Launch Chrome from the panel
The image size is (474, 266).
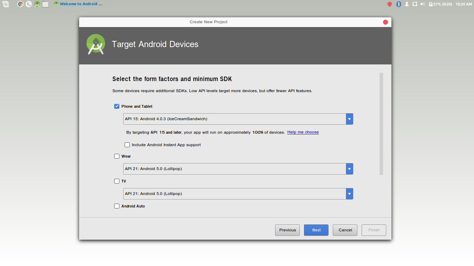(20, 4)
